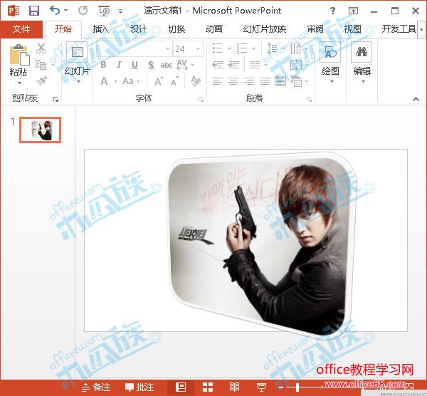The image size is (427, 396).
Task: Click the Redo/Repeat icon
Action: 83,11
